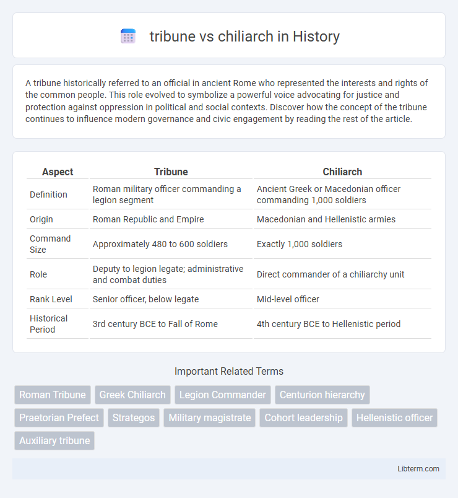Select the Definition row label
Viewport: 458px width, 498px height.
coord(48,194)
